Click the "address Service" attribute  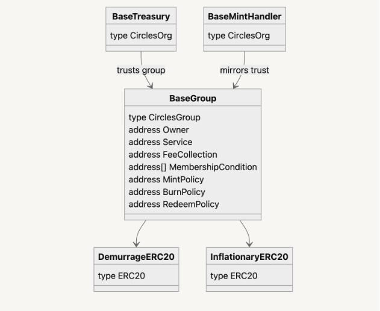coord(160,142)
